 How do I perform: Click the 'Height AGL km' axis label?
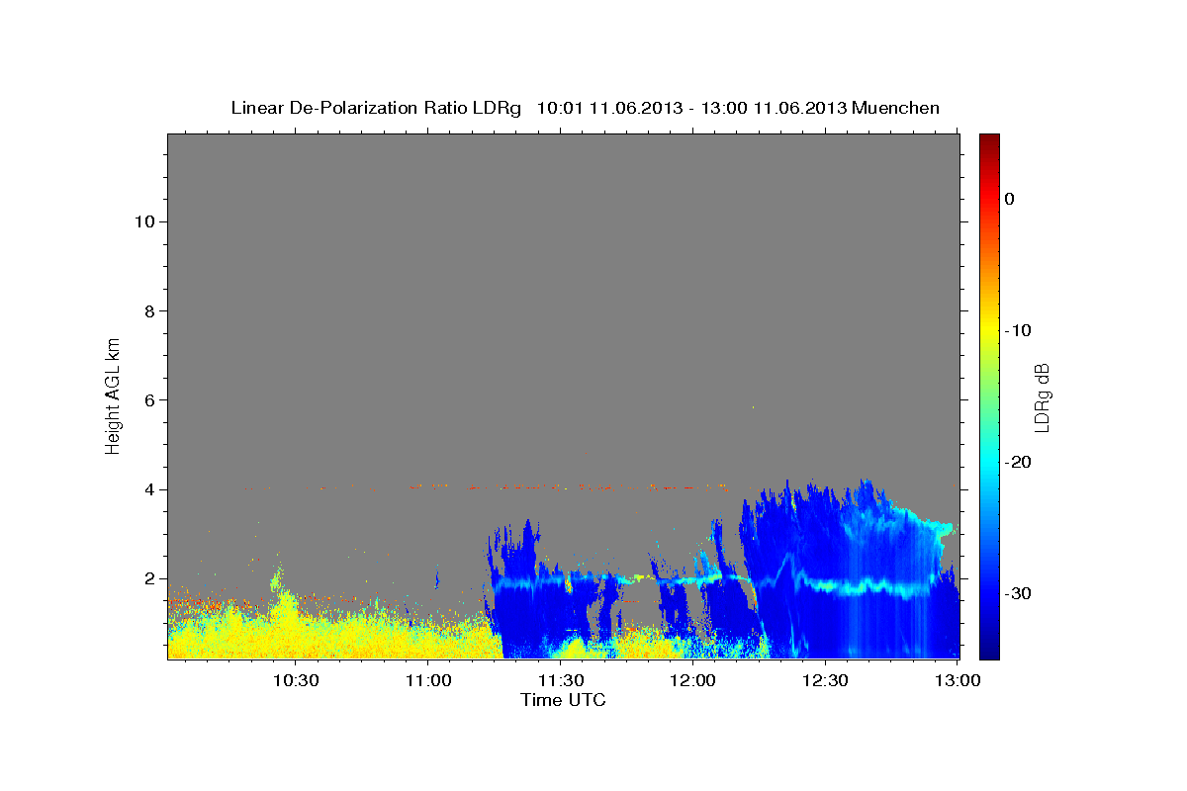(x=113, y=395)
